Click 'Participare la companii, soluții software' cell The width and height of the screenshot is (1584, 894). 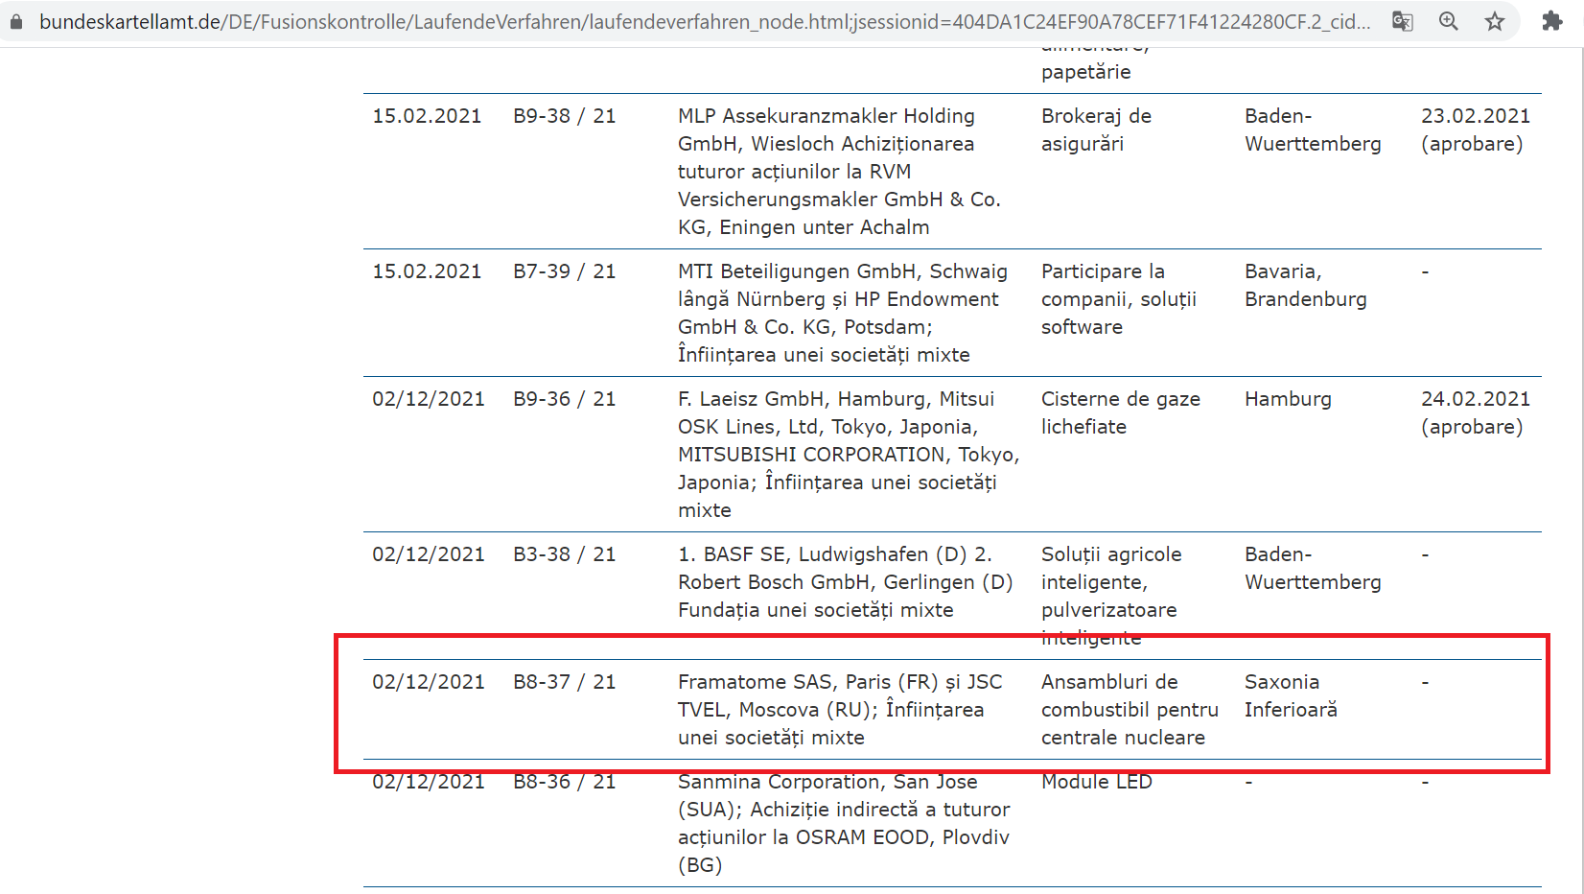pos(1119,299)
